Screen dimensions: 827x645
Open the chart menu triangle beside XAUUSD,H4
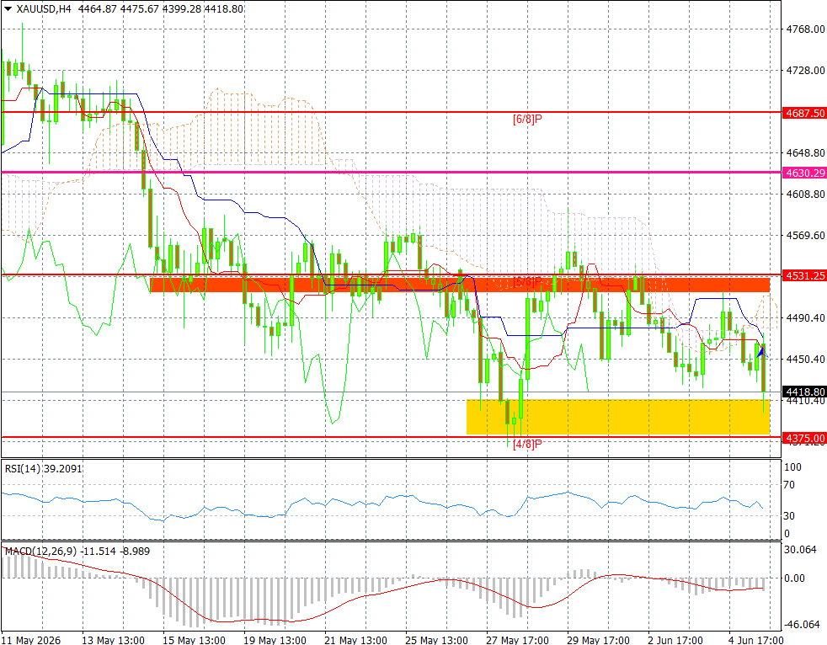click(x=8, y=9)
